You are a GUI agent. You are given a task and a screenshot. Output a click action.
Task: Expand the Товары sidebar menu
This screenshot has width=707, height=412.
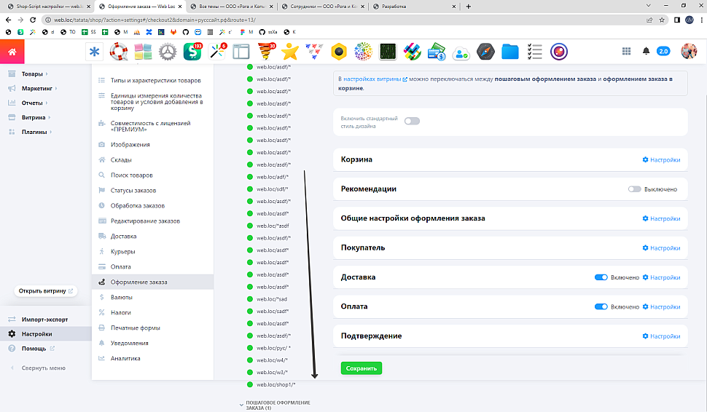coord(32,74)
